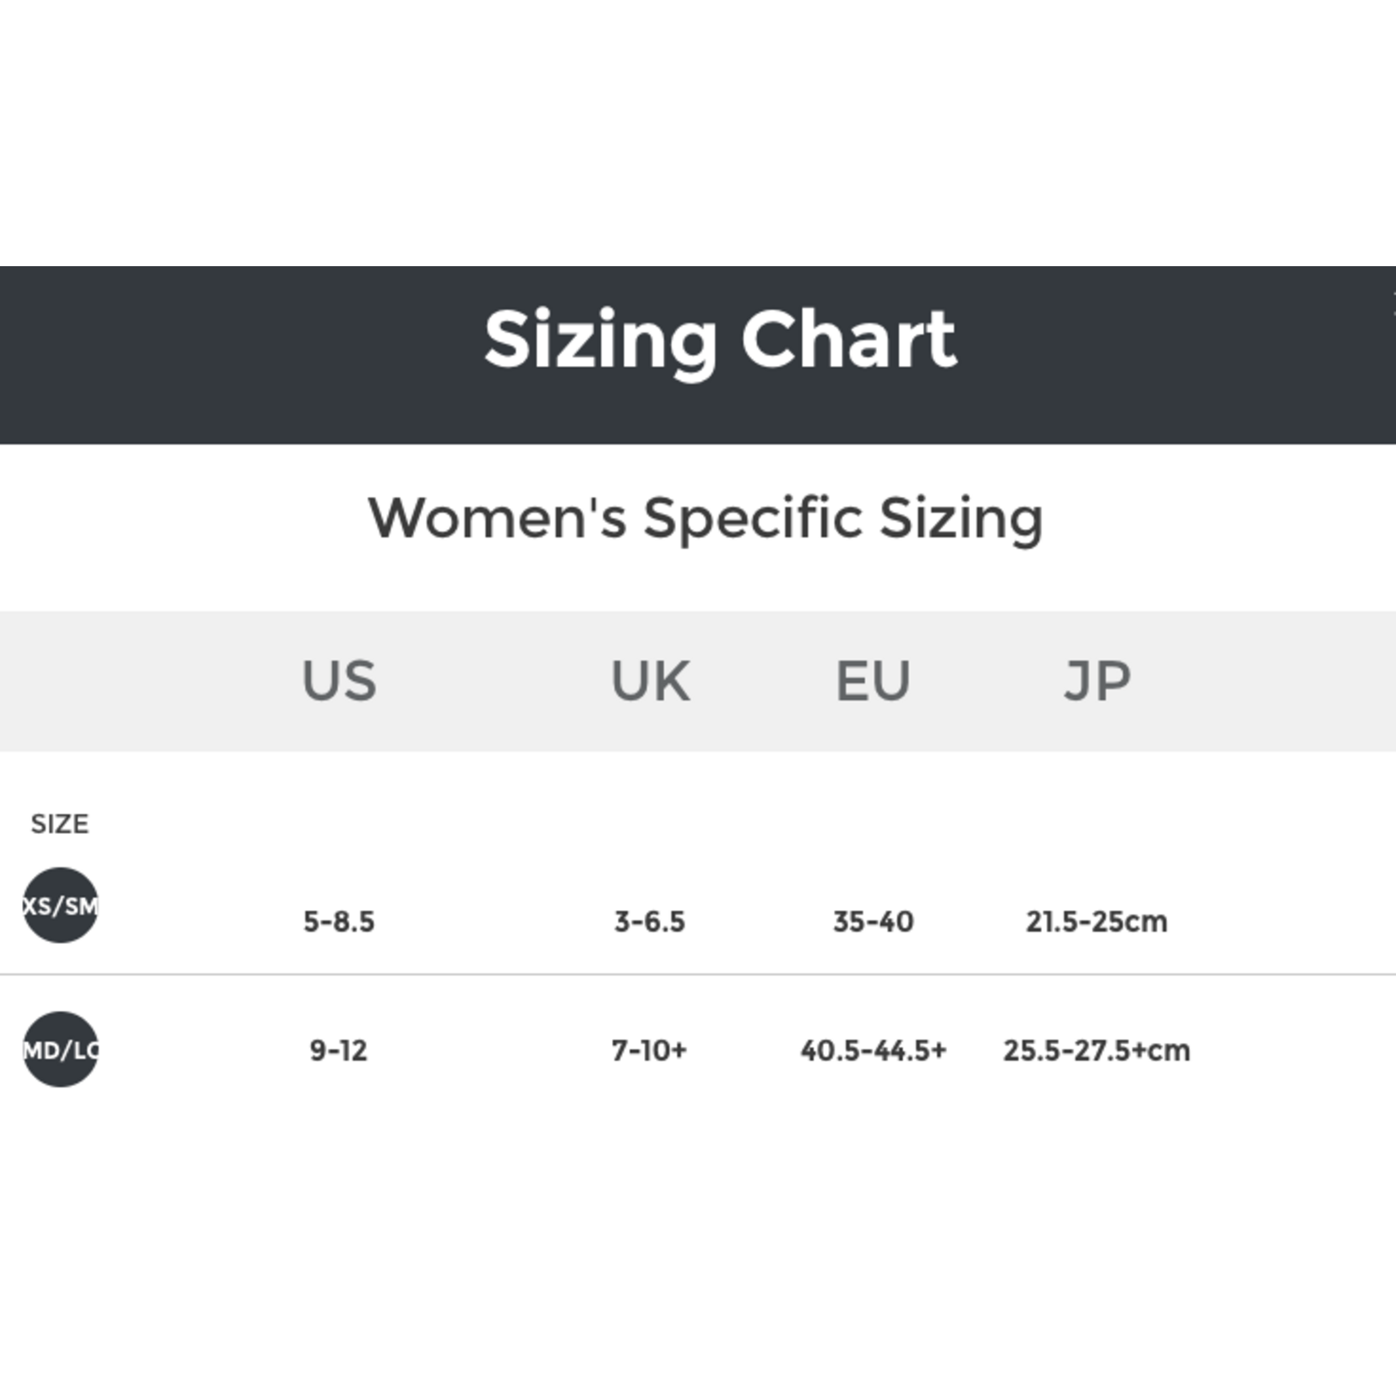Choose the EU 40.5-44.5+ size value

[x=873, y=1050]
